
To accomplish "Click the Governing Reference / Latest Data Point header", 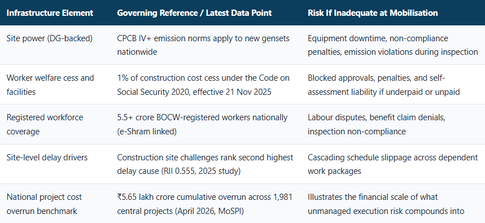I will [194, 13].
